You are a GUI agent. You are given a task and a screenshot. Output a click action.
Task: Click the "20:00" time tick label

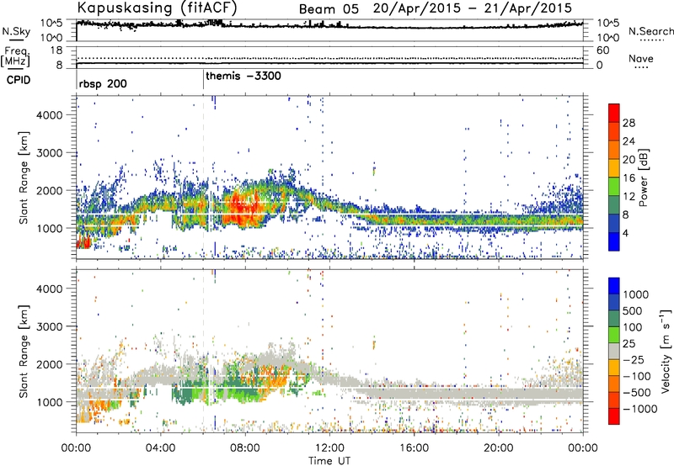point(498,448)
